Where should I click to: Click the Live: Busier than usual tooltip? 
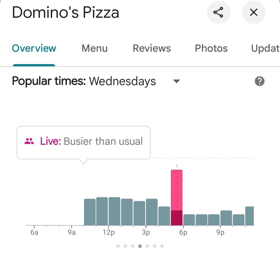click(83, 142)
